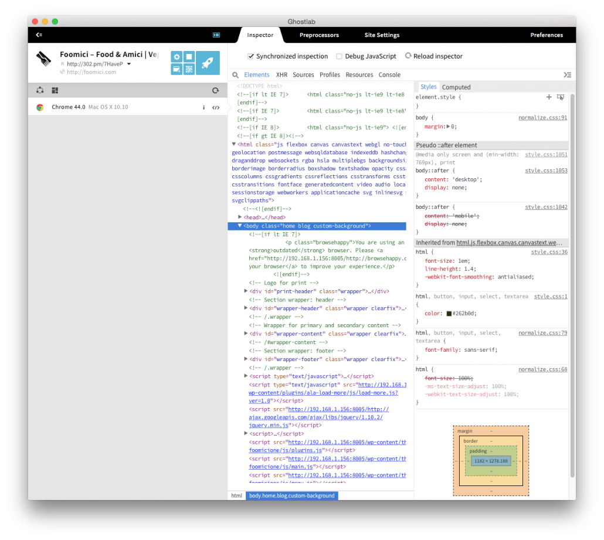Open the QR code for mobile connection
604x540 pixels.
tap(189, 69)
